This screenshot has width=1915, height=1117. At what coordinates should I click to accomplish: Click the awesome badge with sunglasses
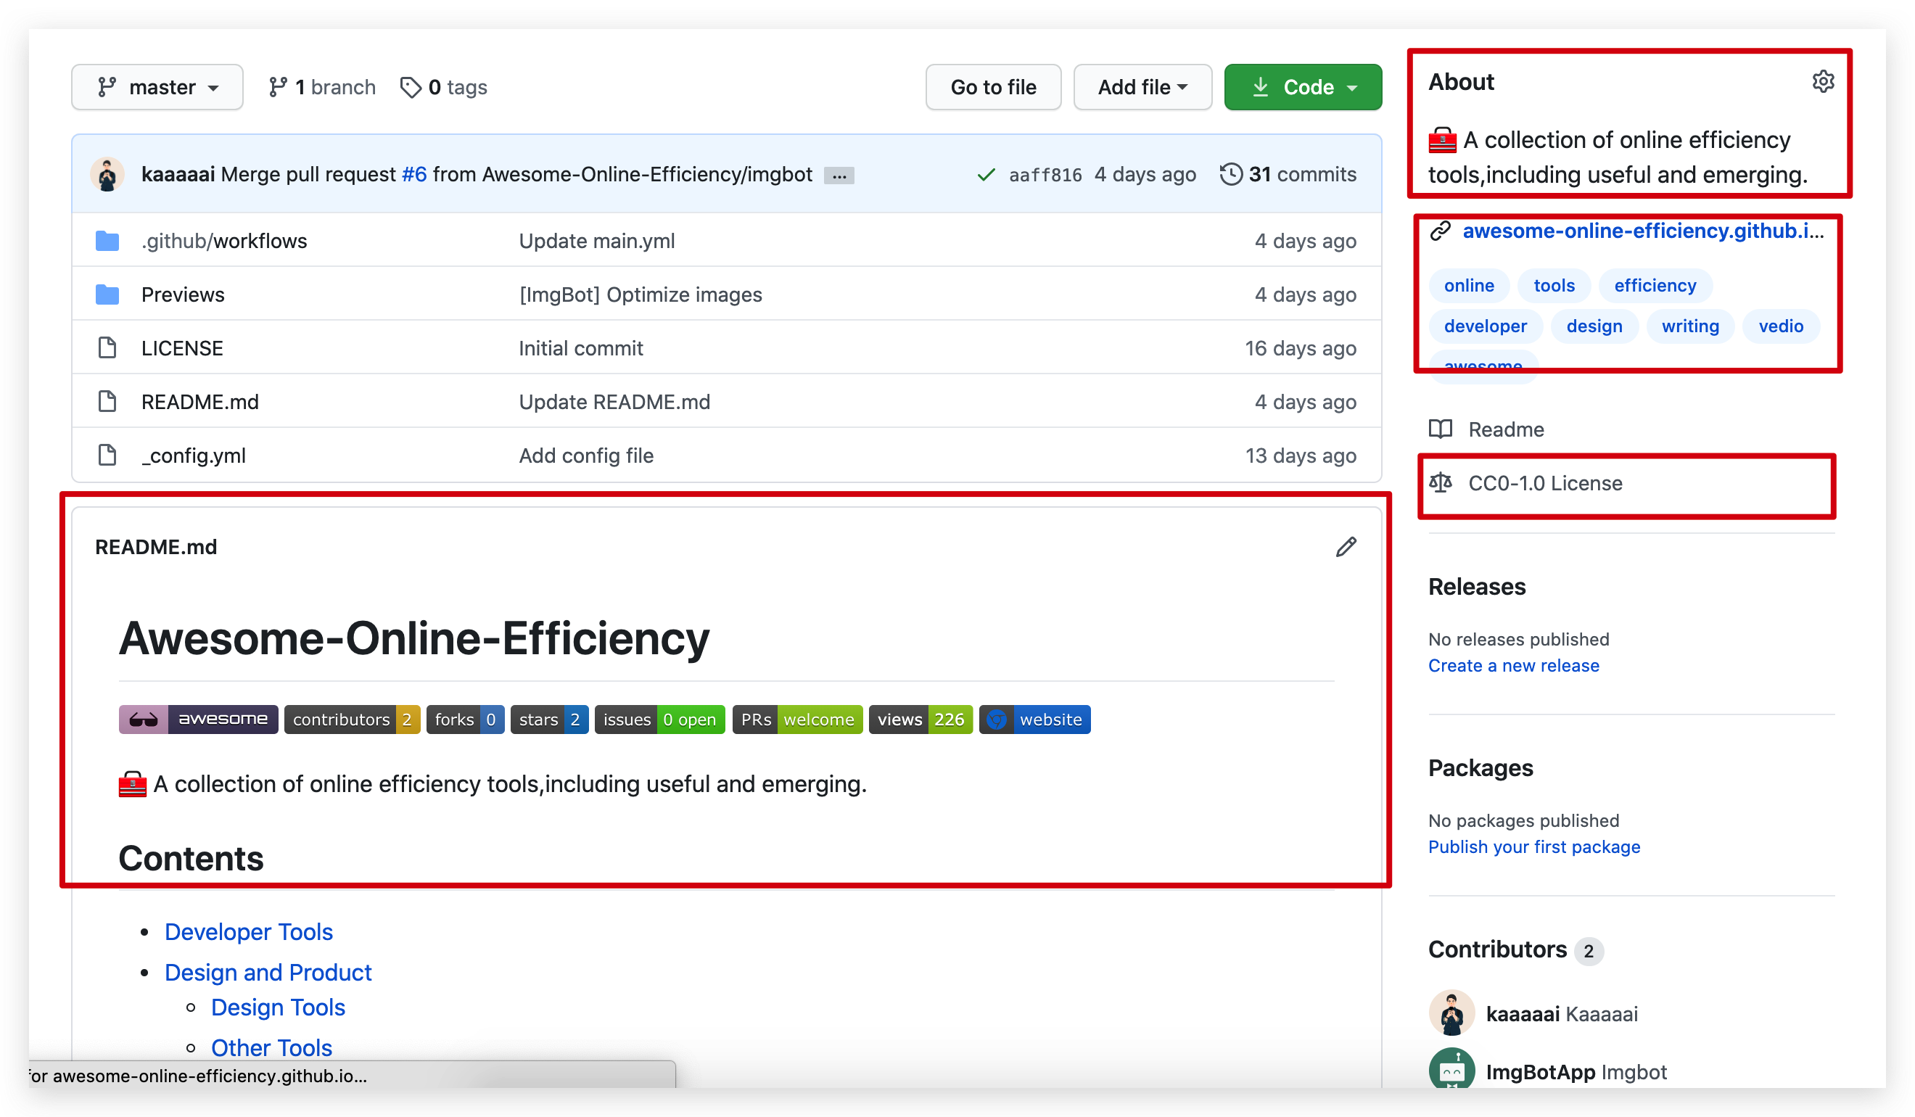point(197,719)
